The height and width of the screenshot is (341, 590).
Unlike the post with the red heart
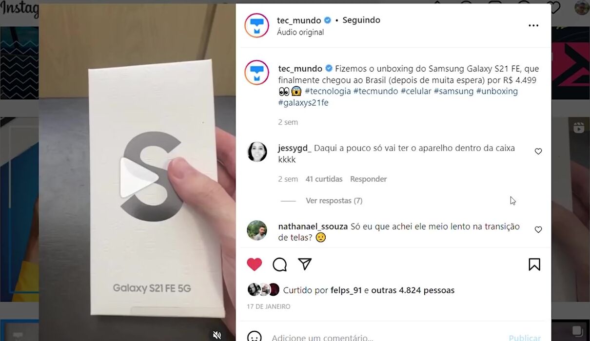[255, 265]
